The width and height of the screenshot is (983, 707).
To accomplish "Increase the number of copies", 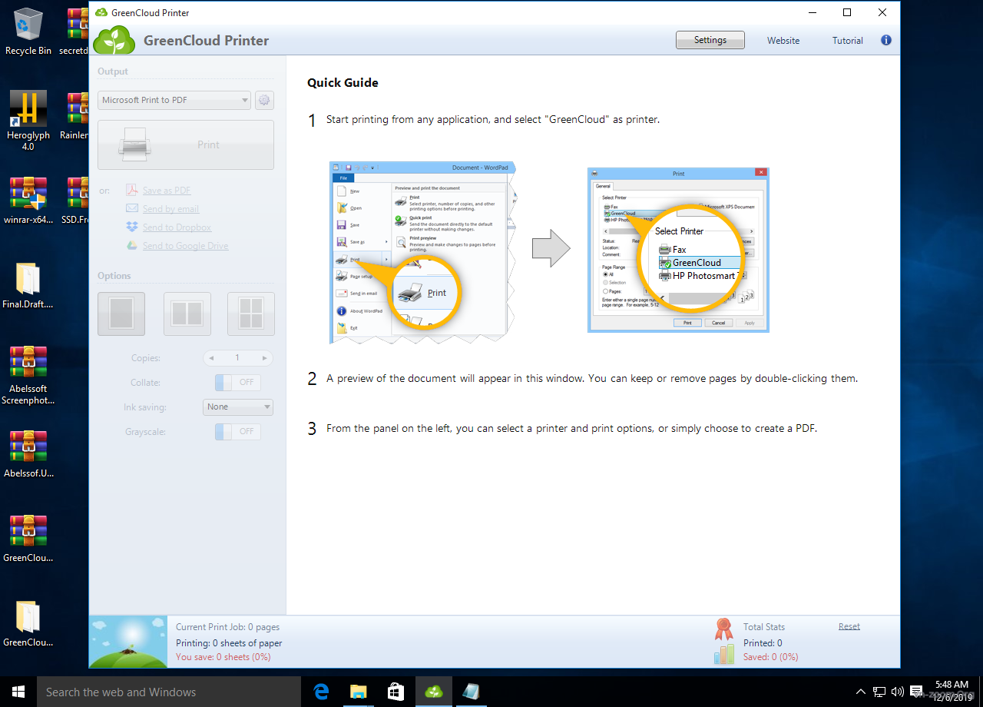I will [264, 358].
